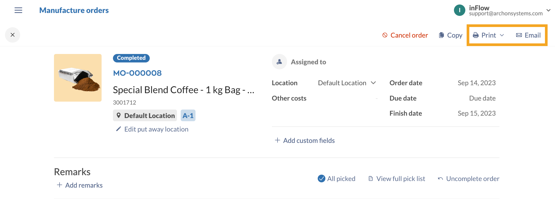Viewport: 555px width, 199px height.
Task: Toggle the All picked checkmark
Action: click(321, 179)
